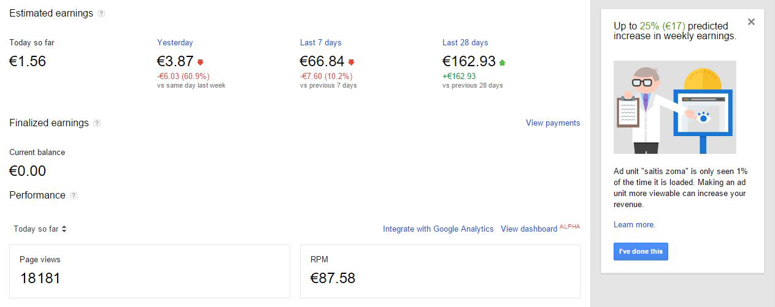This screenshot has width=775, height=307.
Task: Click Integrate with Google Analytics
Action: (x=438, y=229)
